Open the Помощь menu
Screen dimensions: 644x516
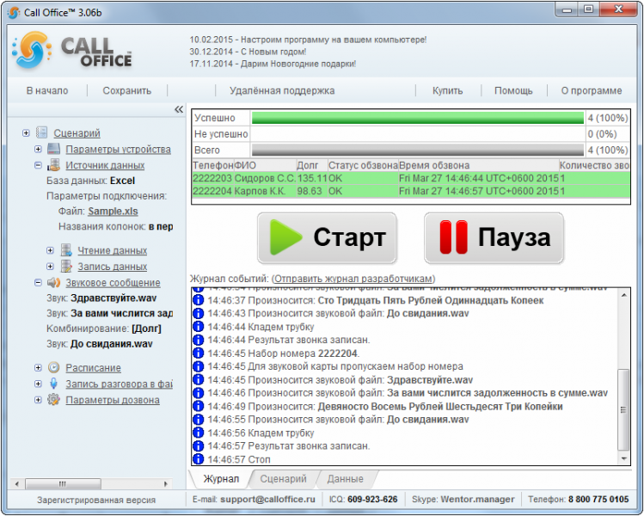coord(513,90)
